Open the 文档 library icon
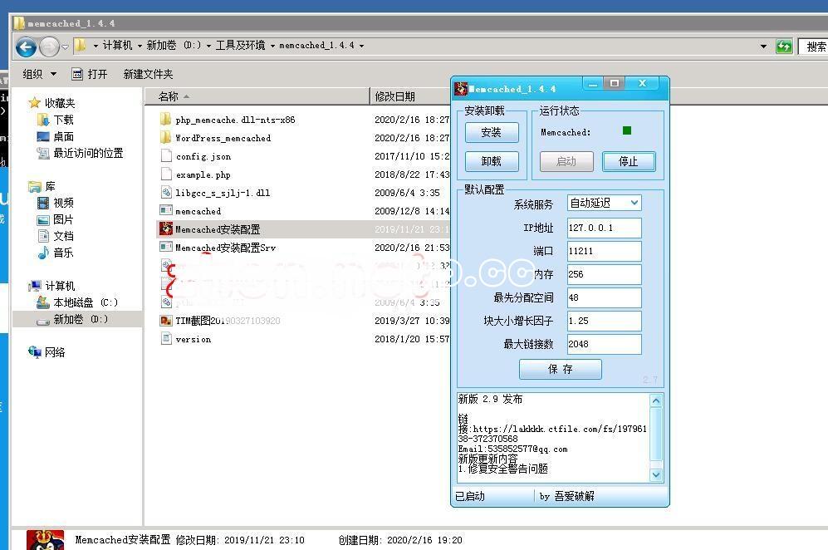This screenshot has width=828, height=550. click(43, 236)
